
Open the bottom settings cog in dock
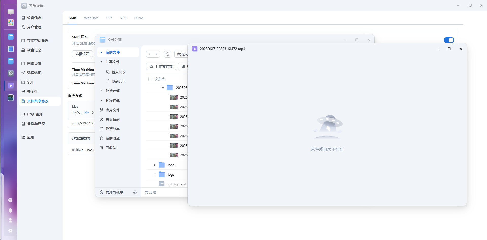click(x=10, y=231)
